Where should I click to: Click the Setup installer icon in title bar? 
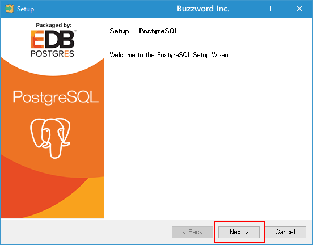[10, 9]
